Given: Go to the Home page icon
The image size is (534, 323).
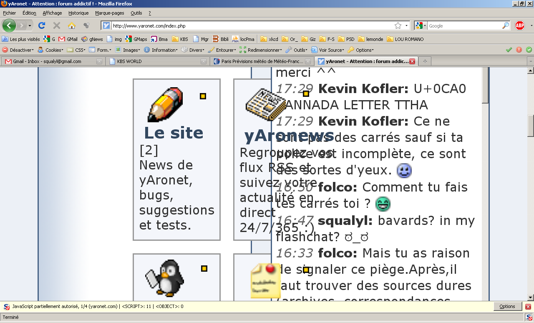Looking at the screenshot, I should coord(72,25).
